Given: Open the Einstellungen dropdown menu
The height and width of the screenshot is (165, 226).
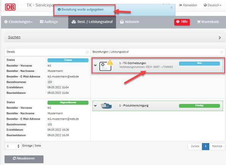Looking at the screenshot, I should click(x=19, y=22).
